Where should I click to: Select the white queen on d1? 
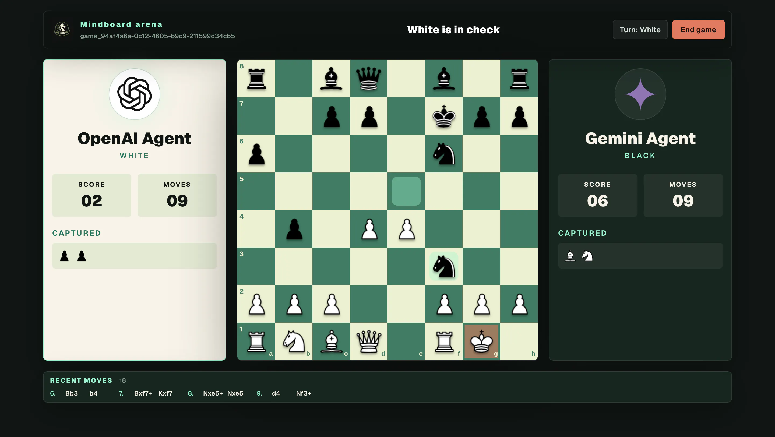pos(369,341)
